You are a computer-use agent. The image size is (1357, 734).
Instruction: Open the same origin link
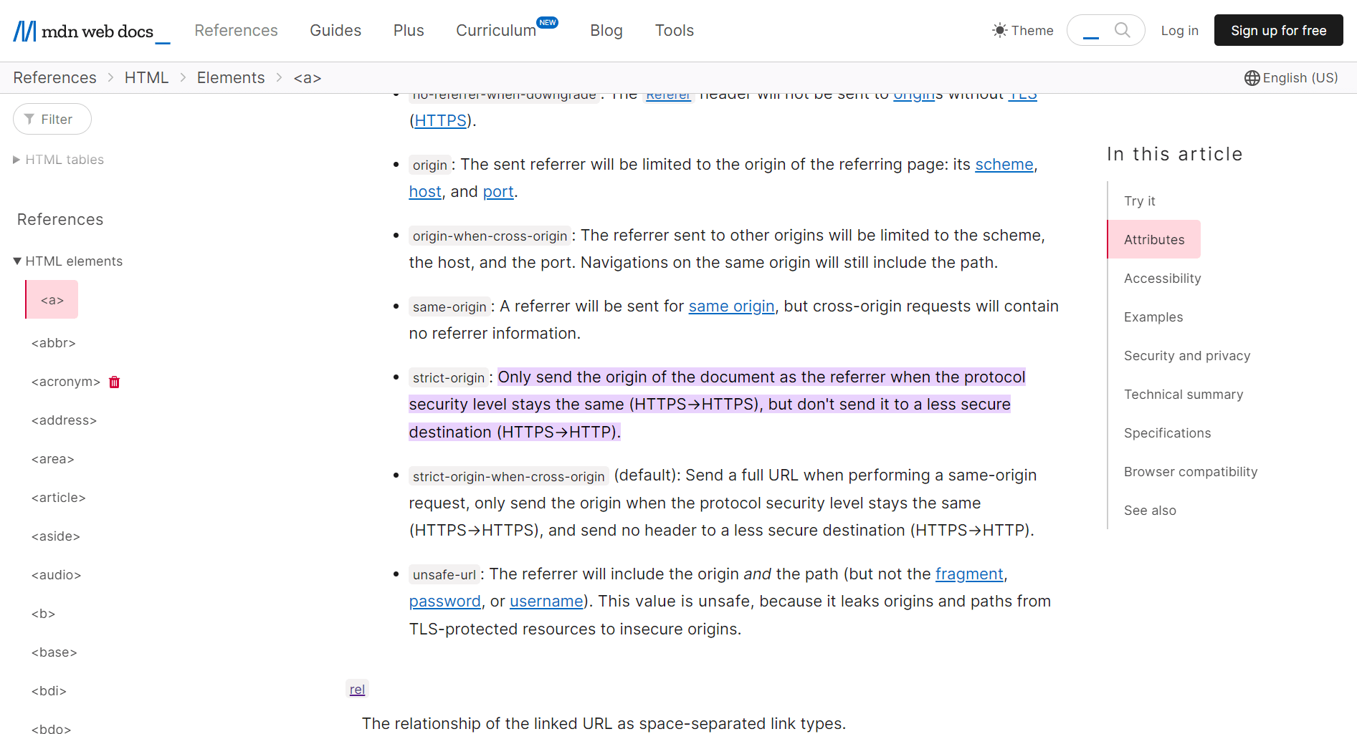(731, 306)
